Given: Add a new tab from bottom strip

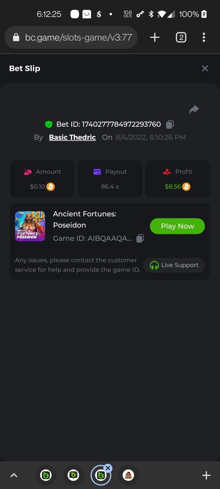Looking at the screenshot, I should click(206, 475).
